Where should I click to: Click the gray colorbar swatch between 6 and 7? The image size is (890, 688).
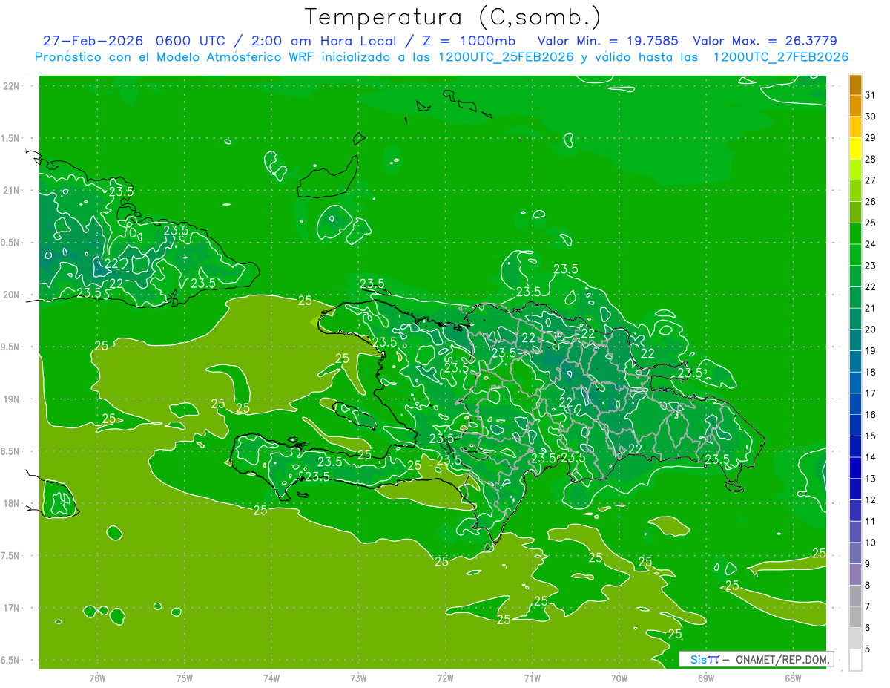click(855, 616)
